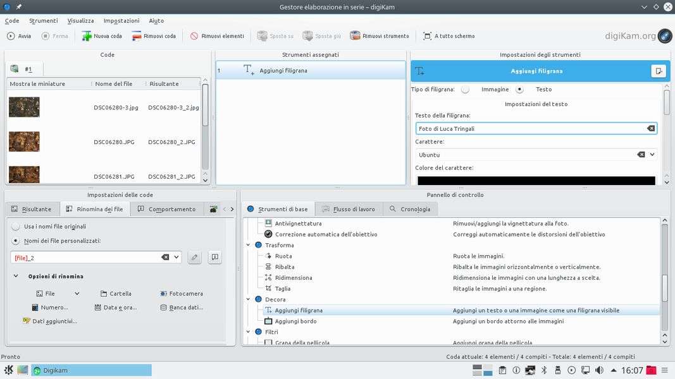This screenshot has height=379, width=675.
Task: Collapse the Decora tree group
Action: 249,299
